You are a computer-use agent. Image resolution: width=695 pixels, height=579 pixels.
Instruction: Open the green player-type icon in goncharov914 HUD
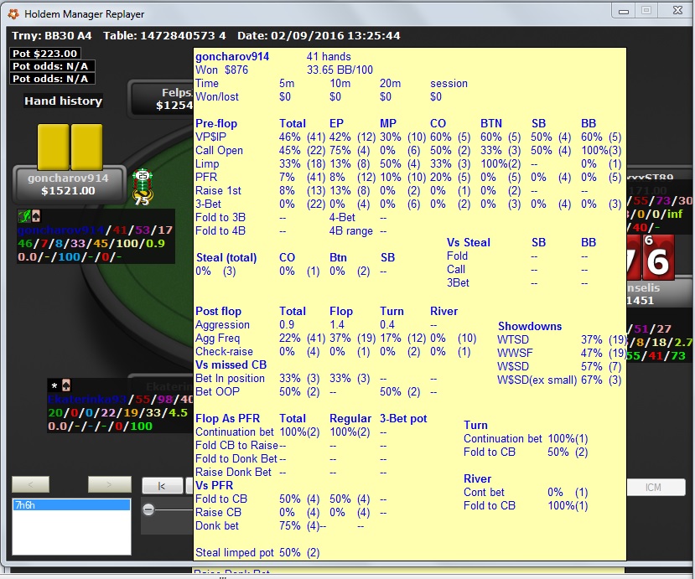click(x=23, y=216)
